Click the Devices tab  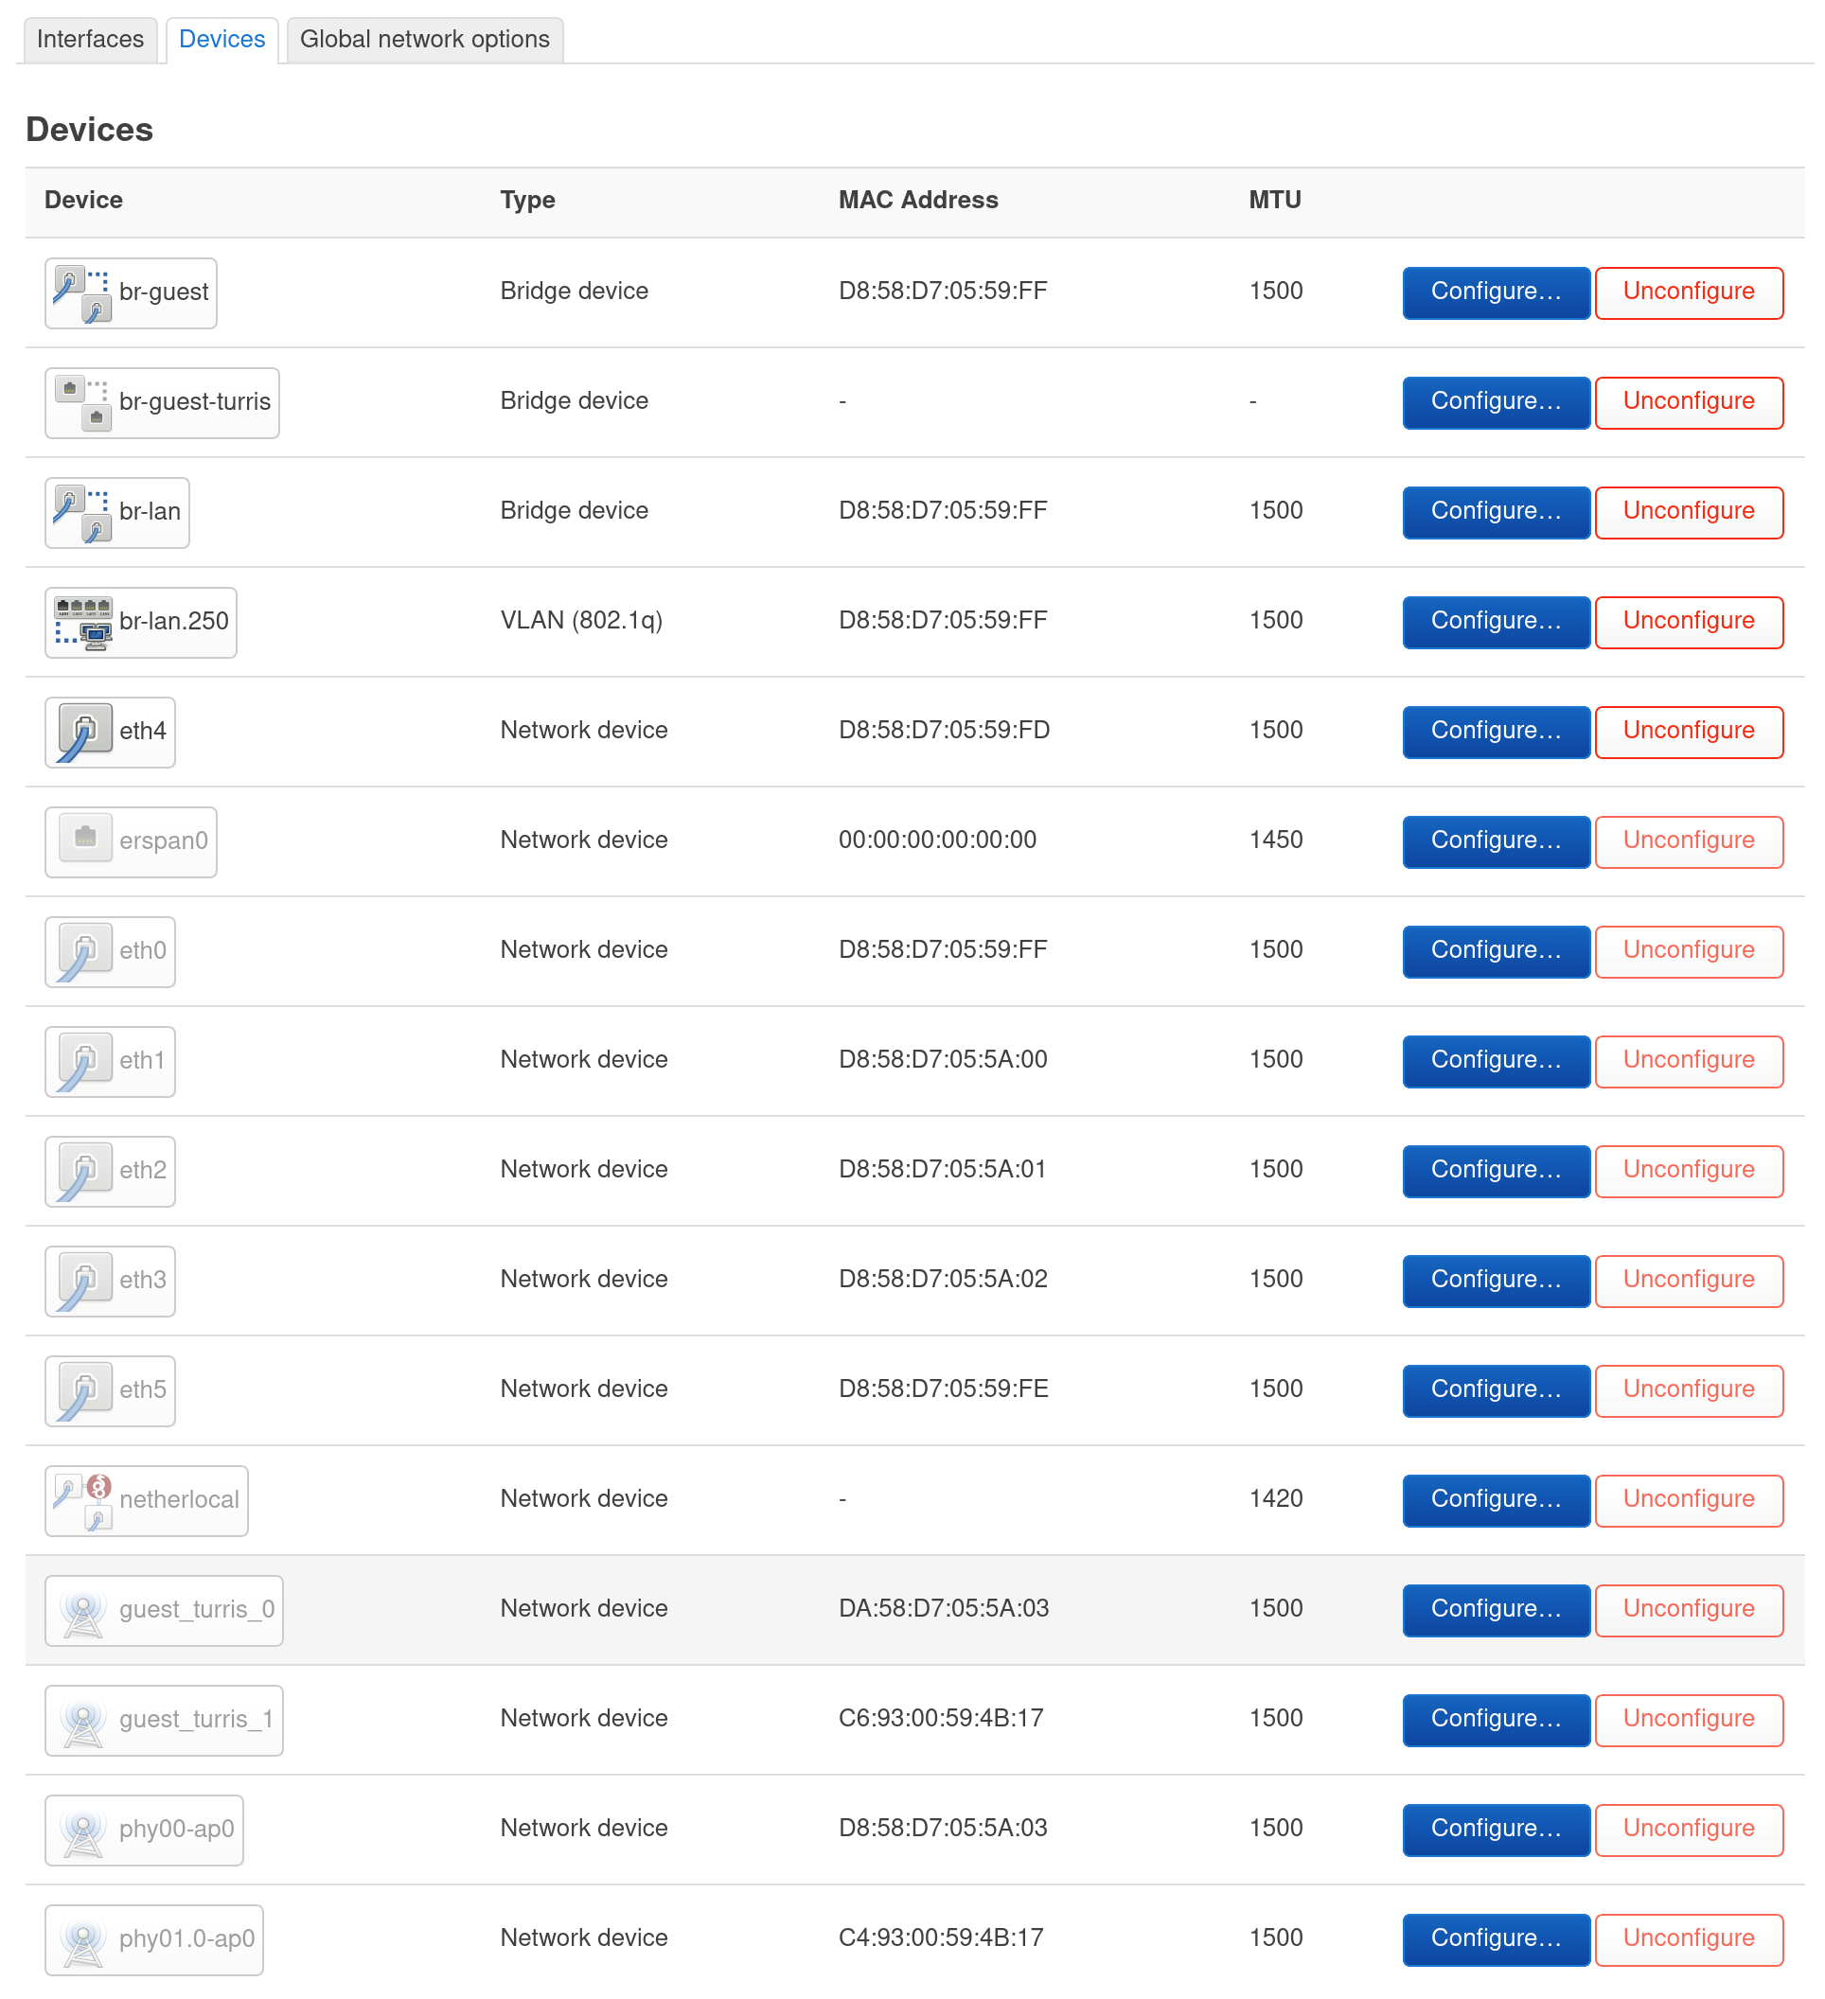coord(221,40)
